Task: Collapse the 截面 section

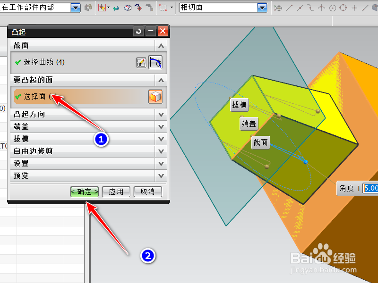Action: (161, 45)
